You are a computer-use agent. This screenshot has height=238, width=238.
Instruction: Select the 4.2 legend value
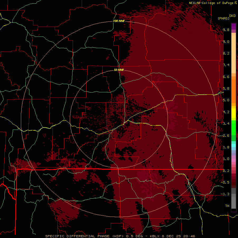click(x=226, y=112)
